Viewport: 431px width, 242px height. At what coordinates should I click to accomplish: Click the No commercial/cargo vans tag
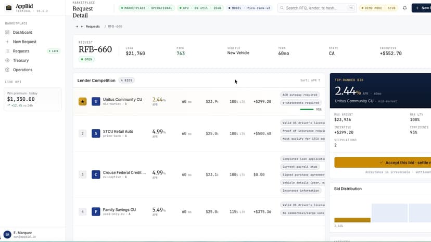pyautogui.click(x=302, y=212)
